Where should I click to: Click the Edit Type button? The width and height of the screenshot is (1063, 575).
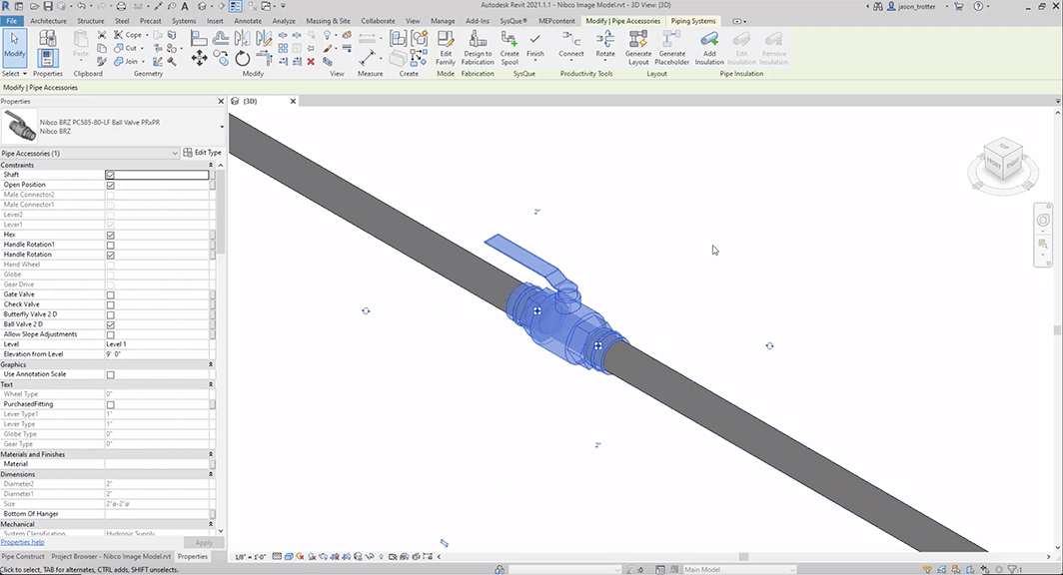pyautogui.click(x=203, y=153)
